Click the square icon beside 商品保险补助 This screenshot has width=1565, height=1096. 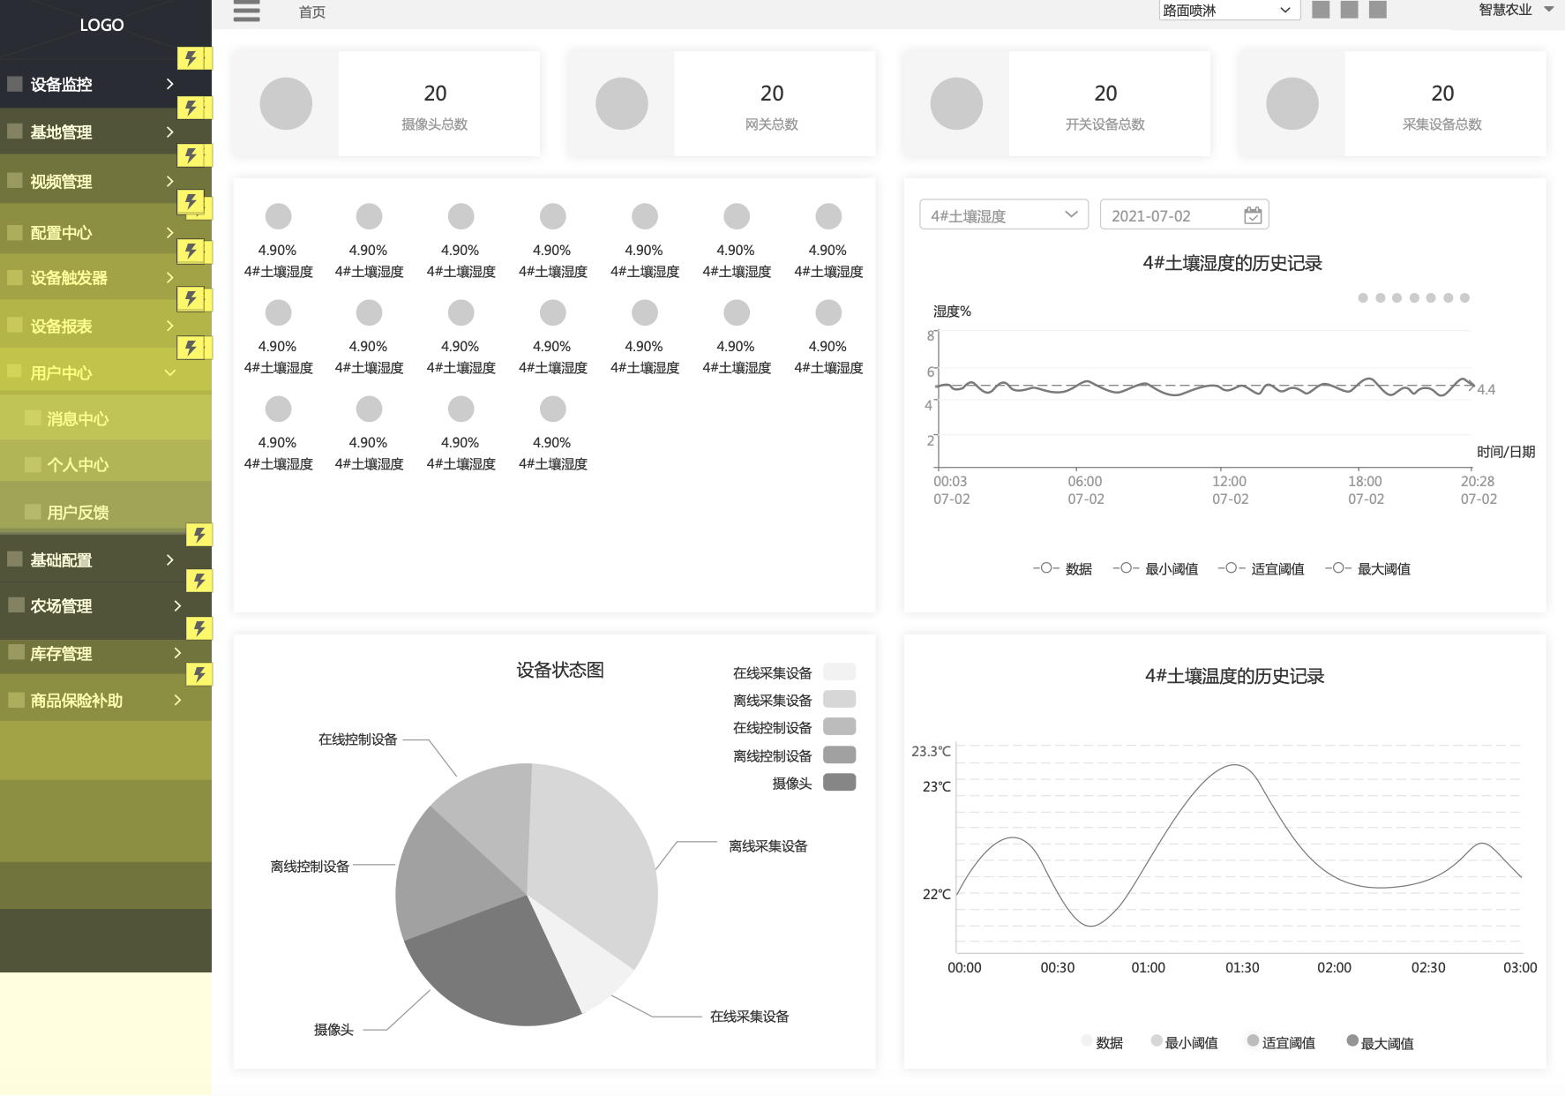pyautogui.click(x=17, y=700)
